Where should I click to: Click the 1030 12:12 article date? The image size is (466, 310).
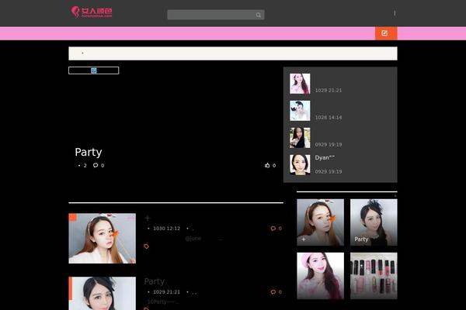166,229
